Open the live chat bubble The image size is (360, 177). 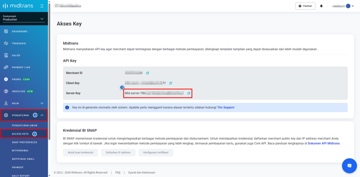pos(349,165)
